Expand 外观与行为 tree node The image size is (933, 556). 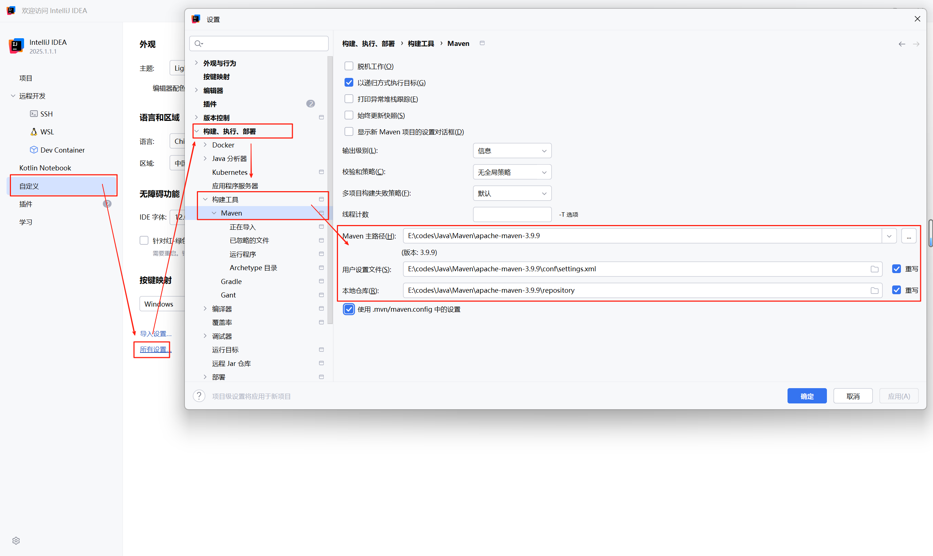tap(196, 63)
